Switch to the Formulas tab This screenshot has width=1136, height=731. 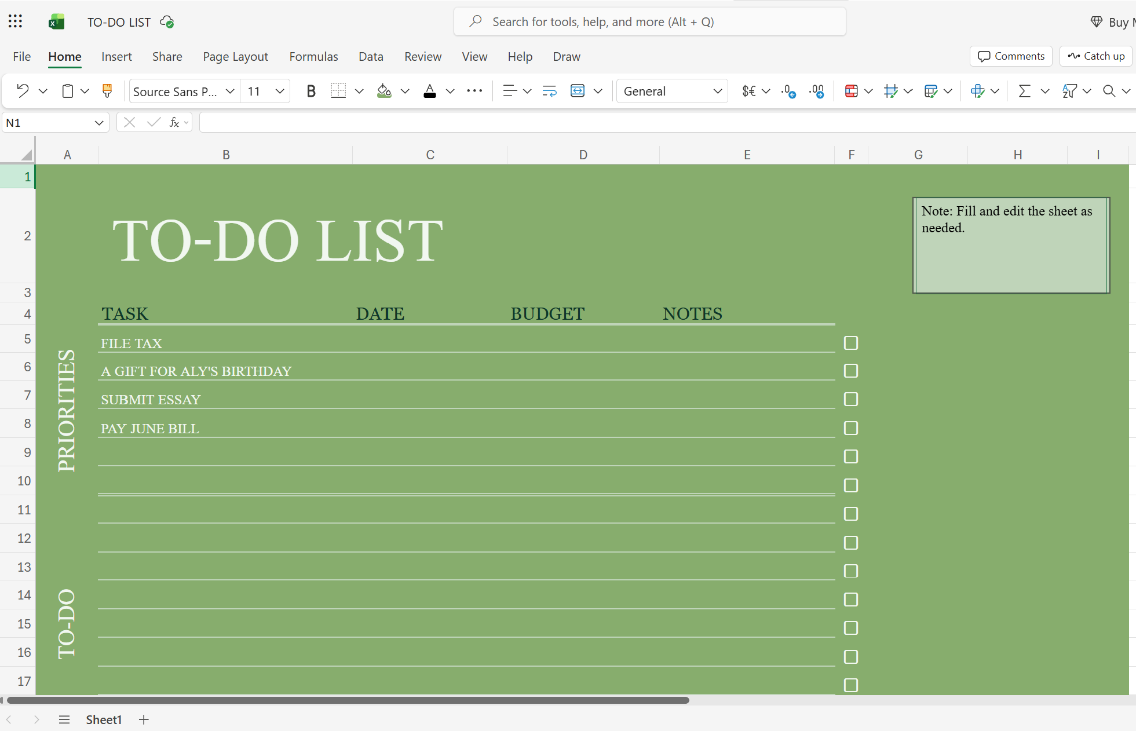coord(313,56)
